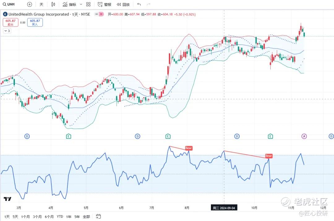
Task: Select the 1-month range tab
Action: [x=25, y=217]
